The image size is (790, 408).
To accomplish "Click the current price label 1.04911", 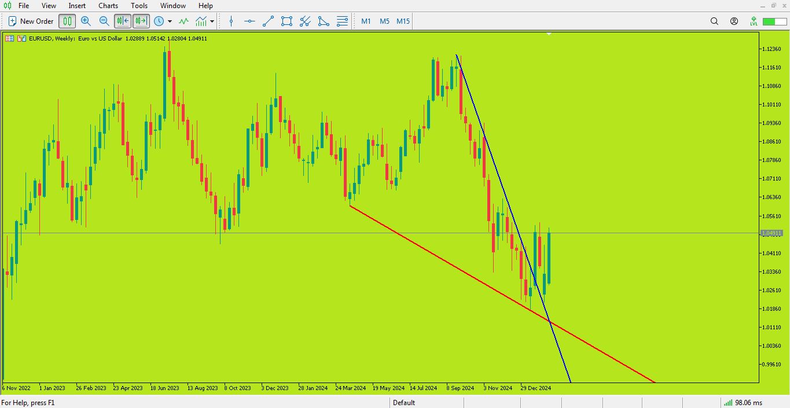I will 771,233.
